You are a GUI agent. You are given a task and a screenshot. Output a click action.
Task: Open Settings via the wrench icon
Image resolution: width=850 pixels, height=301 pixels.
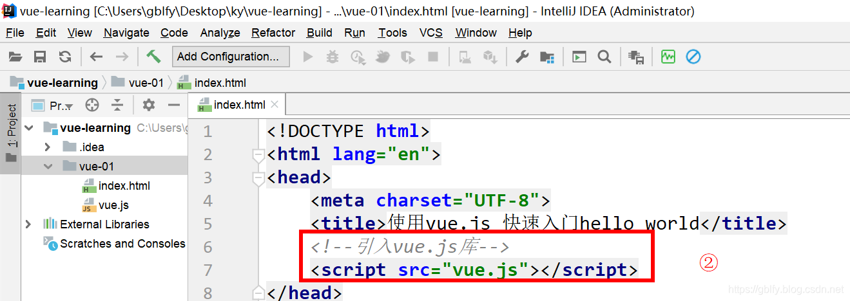522,57
